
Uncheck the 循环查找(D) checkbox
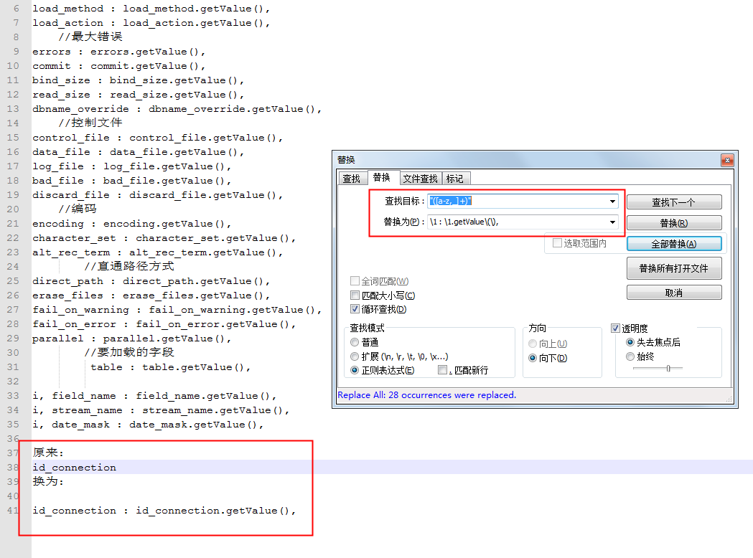click(x=355, y=309)
